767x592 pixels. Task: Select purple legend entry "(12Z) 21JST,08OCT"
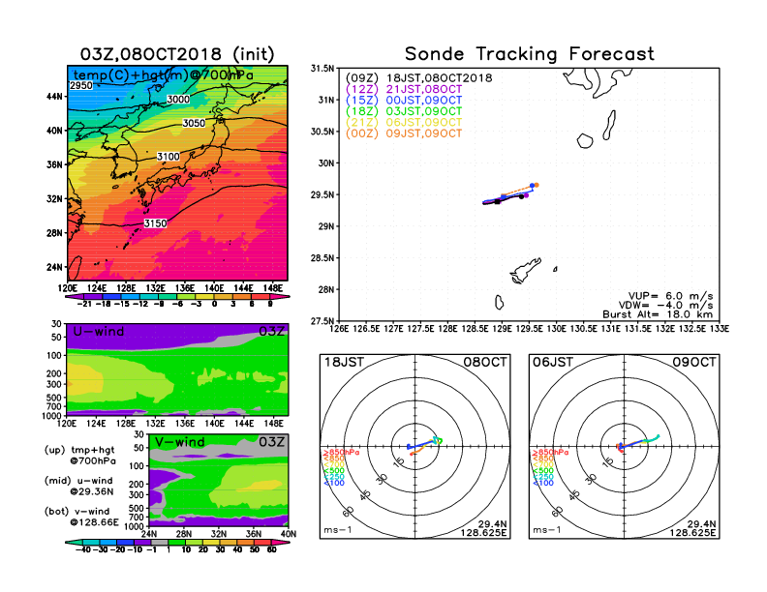[404, 89]
